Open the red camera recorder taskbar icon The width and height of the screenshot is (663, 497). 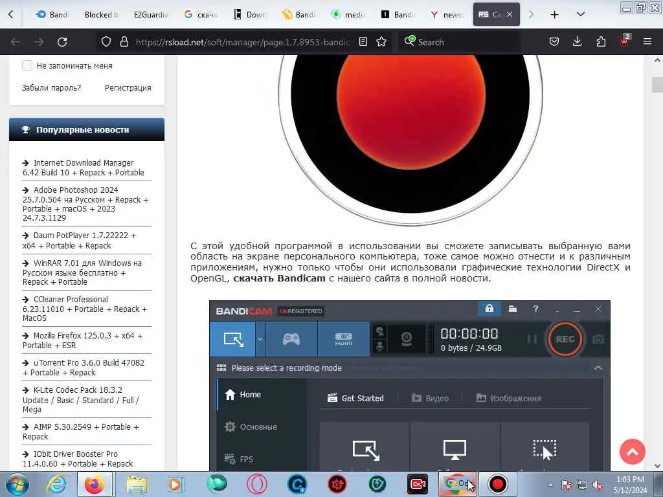[418, 484]
